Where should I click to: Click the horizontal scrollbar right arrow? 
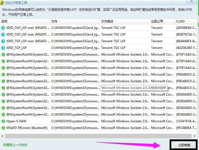tap(194, 136)
